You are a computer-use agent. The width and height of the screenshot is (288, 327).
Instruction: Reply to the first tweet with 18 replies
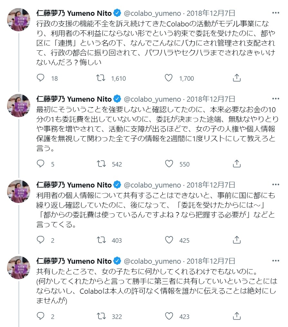point(41,78)
